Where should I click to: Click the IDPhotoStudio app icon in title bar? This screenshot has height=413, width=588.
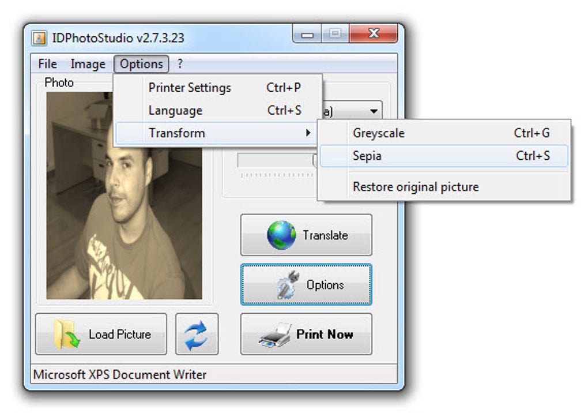click(39, 38)
